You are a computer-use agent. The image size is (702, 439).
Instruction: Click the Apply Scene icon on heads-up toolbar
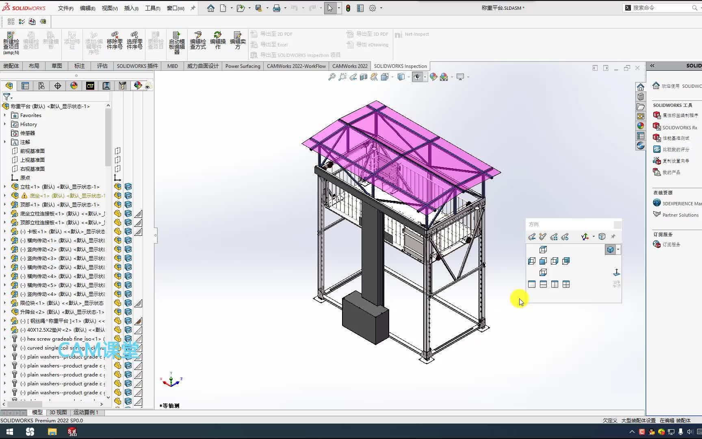(x=443, y=77)
